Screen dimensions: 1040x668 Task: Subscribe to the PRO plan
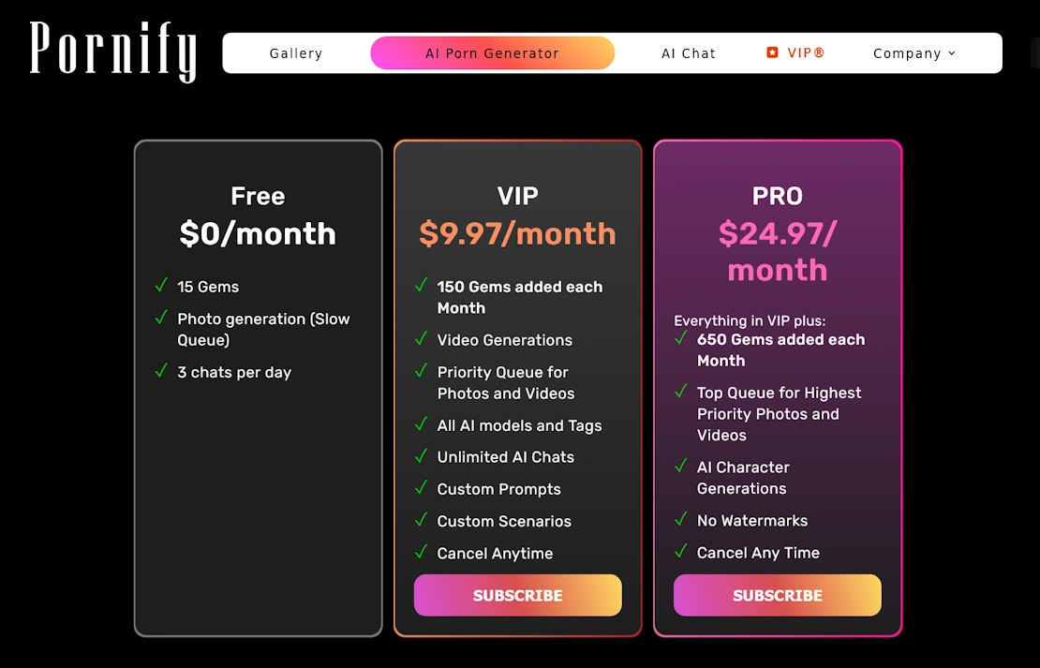point(778,595)
